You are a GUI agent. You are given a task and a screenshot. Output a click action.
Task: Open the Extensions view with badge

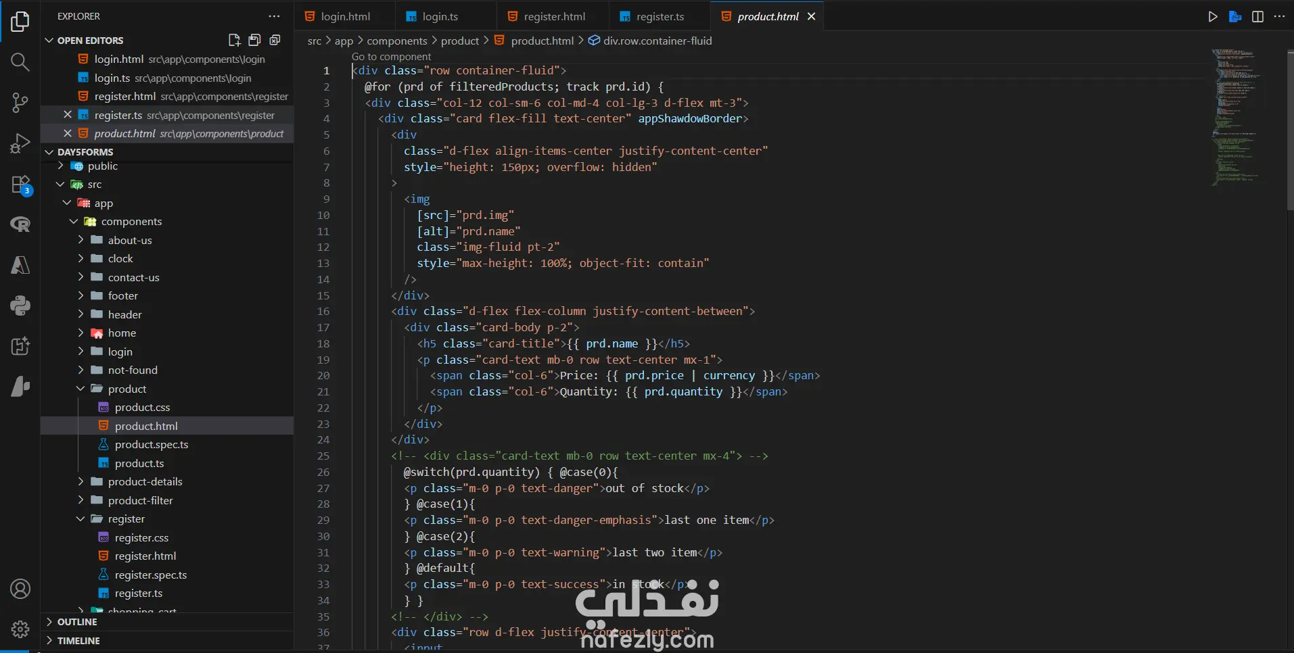point(20,185)
